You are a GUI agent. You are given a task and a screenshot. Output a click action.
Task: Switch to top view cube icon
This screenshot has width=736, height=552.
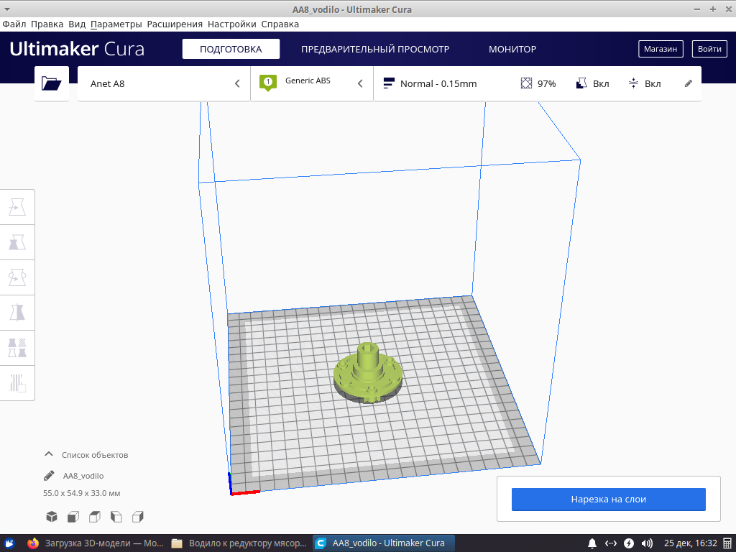point(95,517)
